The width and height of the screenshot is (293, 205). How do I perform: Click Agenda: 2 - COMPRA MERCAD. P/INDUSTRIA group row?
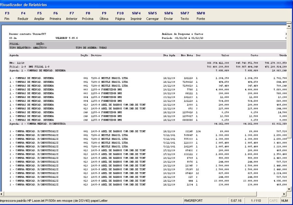coord(148,124)
